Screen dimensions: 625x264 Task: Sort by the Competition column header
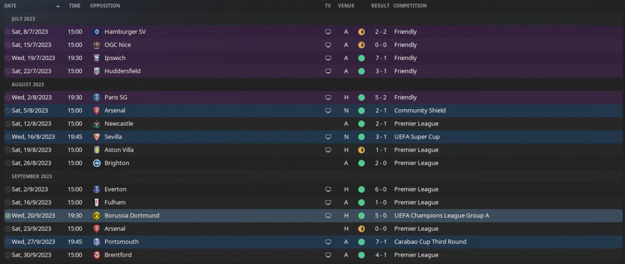(410, 6)
